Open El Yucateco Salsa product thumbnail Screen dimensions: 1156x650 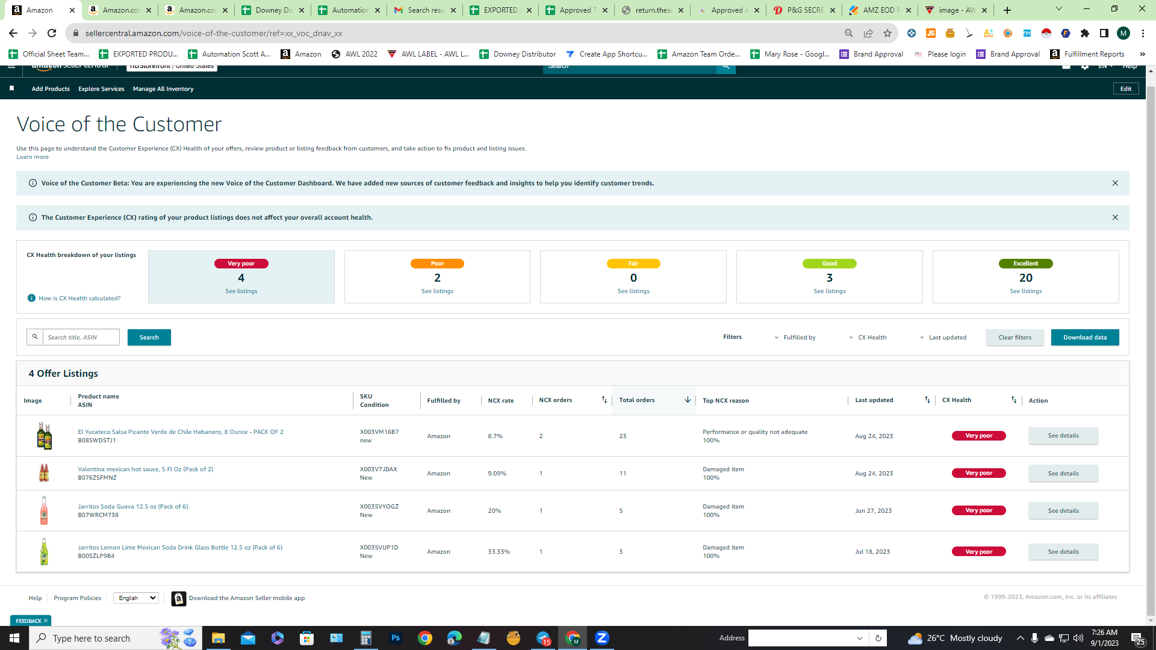click(44, 436)
